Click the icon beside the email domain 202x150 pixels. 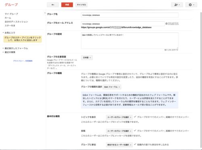[166, 23]
